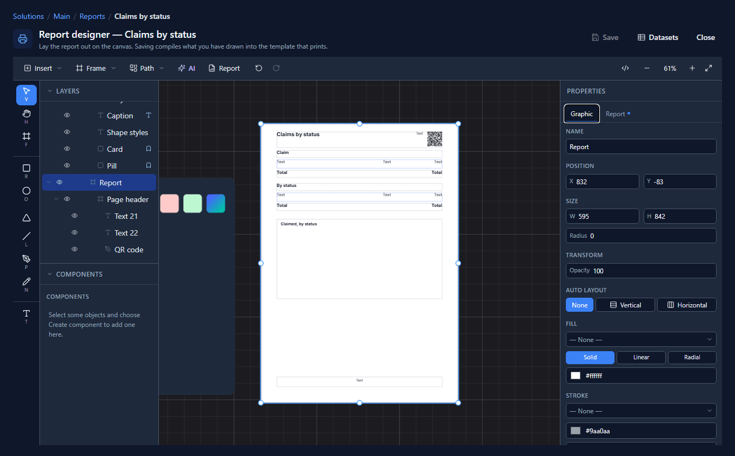Zoom out of the canvas
The width and height of the screenshot is (735, 456).
point(647,68)
